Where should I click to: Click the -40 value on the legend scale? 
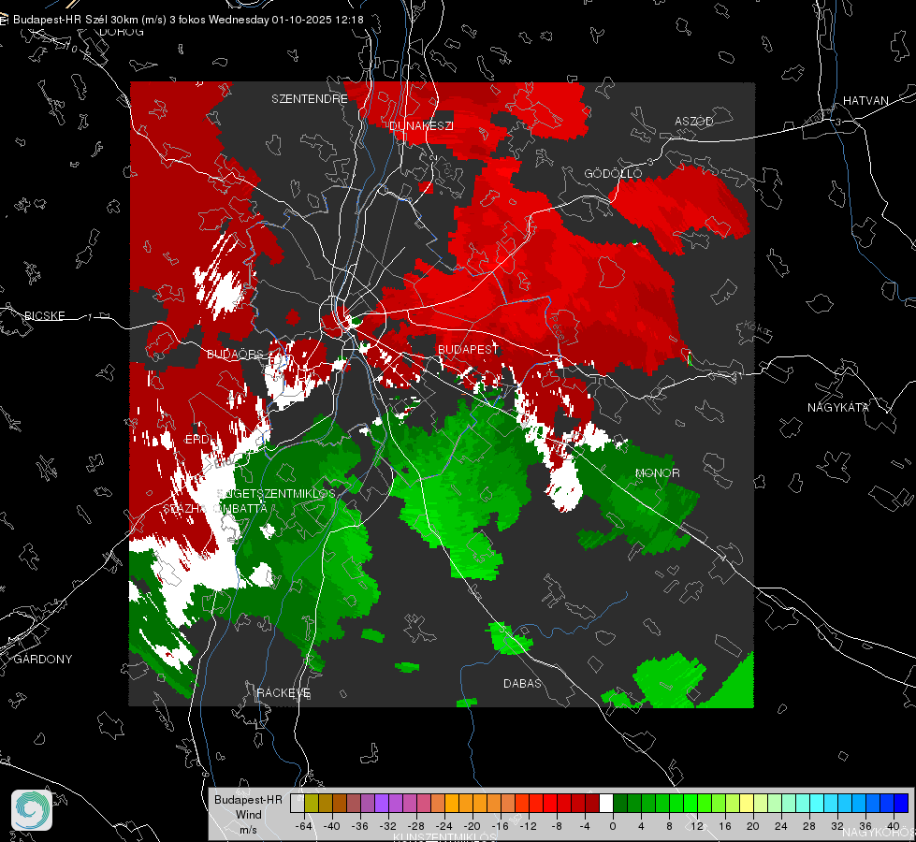click(332, 826)
